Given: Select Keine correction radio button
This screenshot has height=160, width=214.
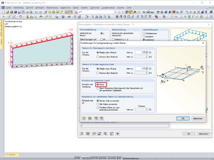Looking at the screenshot, I should click(98, 84).
